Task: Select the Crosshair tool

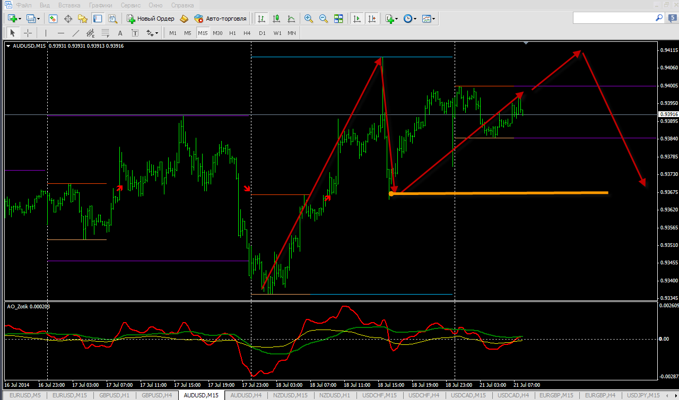Action: [x=28, y=33]
